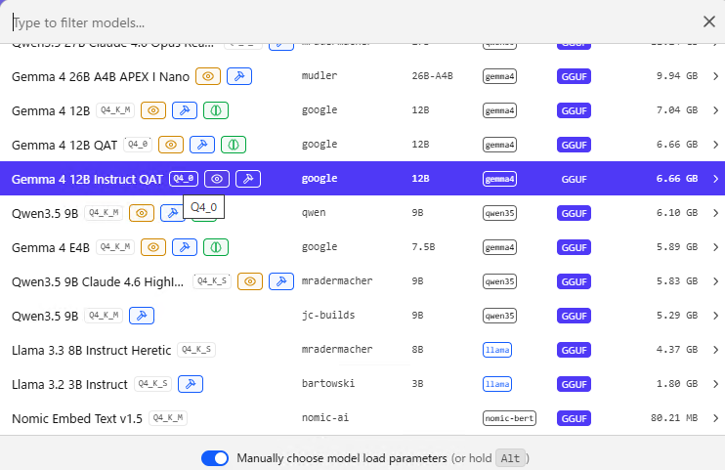The image size is (725, 470).
Task: Click the tool-use hammer icon on Gemma 4 26B A4B APEX row
Action: tap(239, 76)
